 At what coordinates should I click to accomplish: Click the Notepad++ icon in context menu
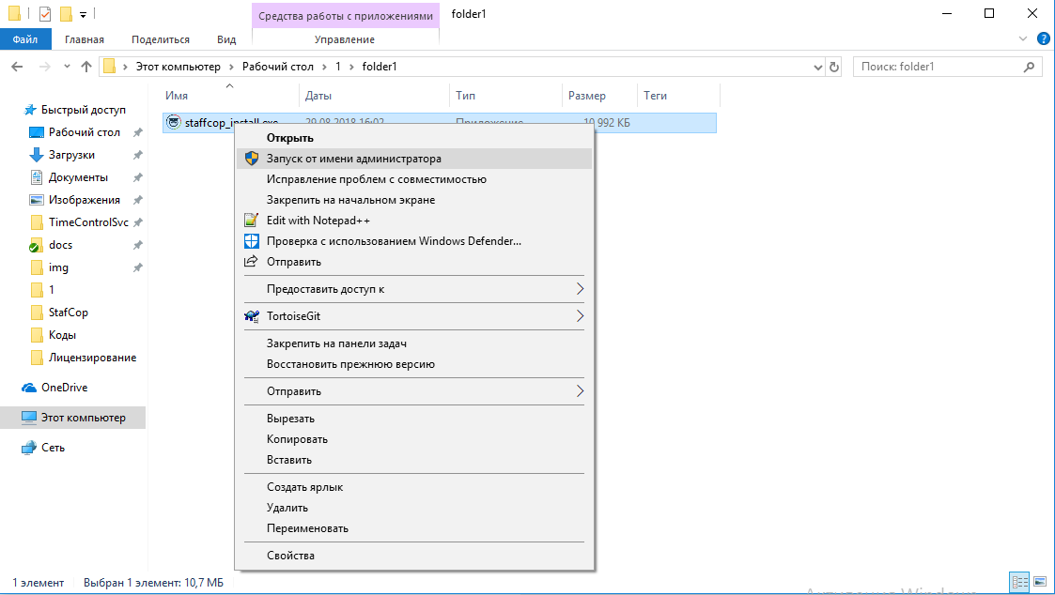click(x=251, y=221)
